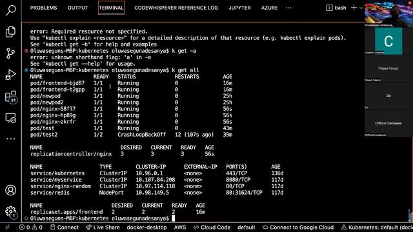Open Kubernetes default status bar item
The width and height of the screenshot is (413, 232).
(377, 227)
